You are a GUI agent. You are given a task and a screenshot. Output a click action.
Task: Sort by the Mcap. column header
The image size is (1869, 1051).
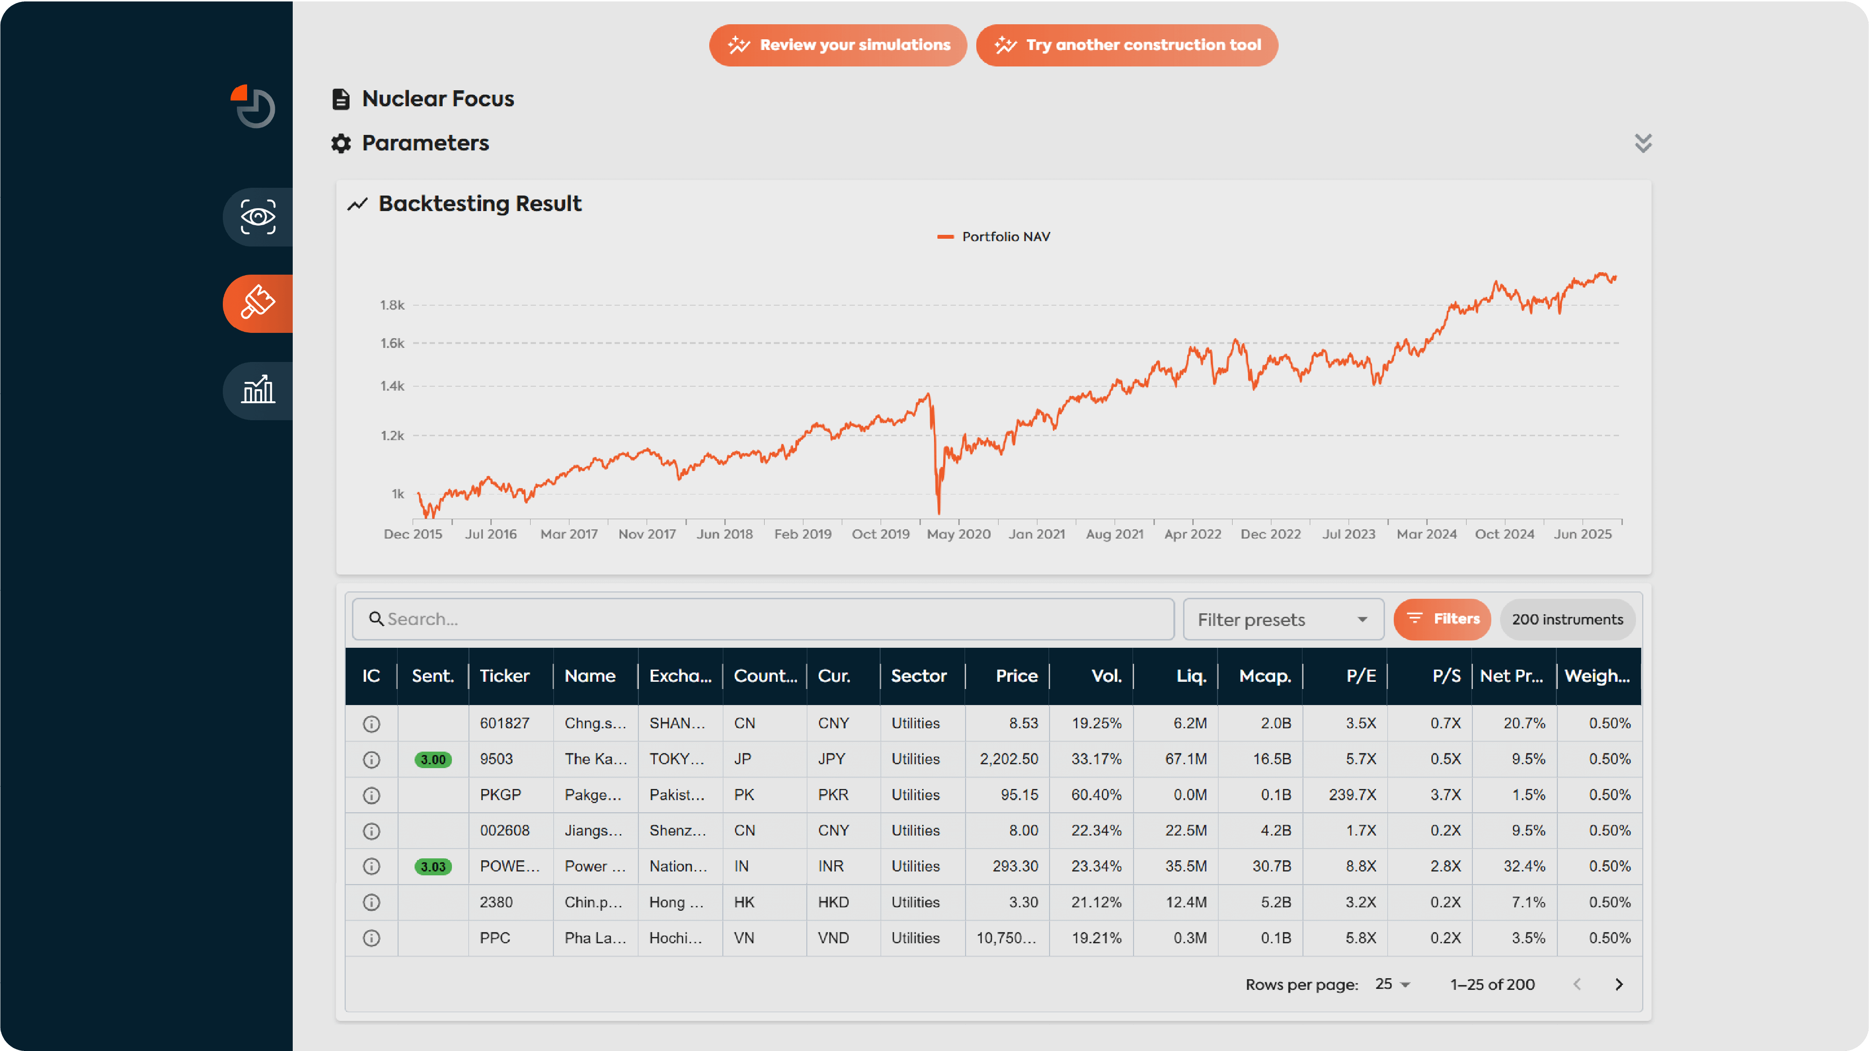click(1265, 676)
